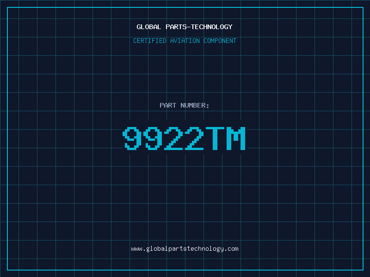Viewport: 370px width, 277px height.
Task: Click the www.globalpartstechnology.com website link
Action: pos(185,249)
